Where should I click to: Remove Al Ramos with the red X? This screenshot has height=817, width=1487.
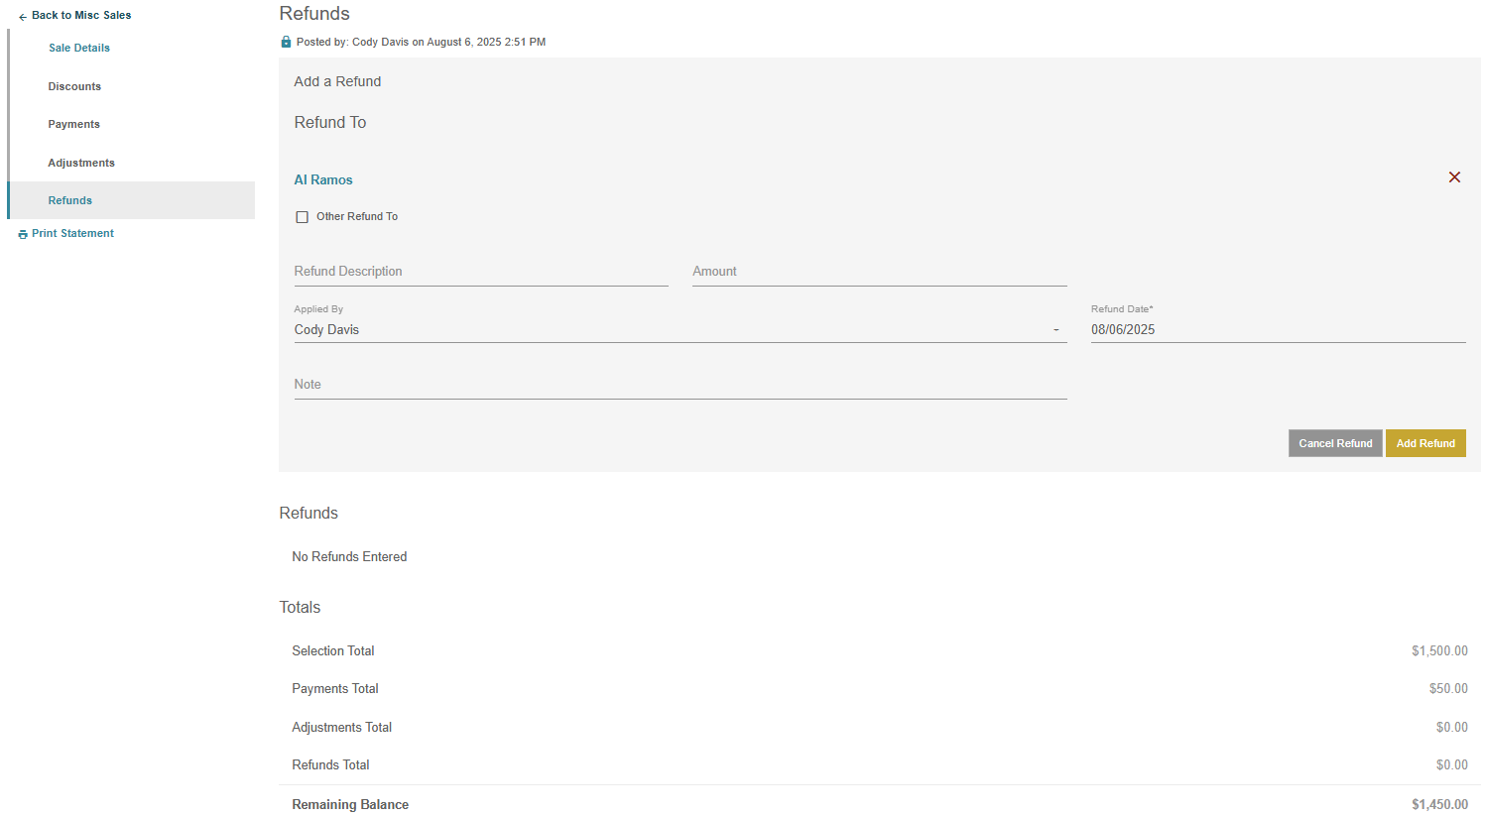(1454, 177)
